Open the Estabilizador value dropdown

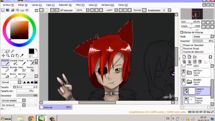169,10
